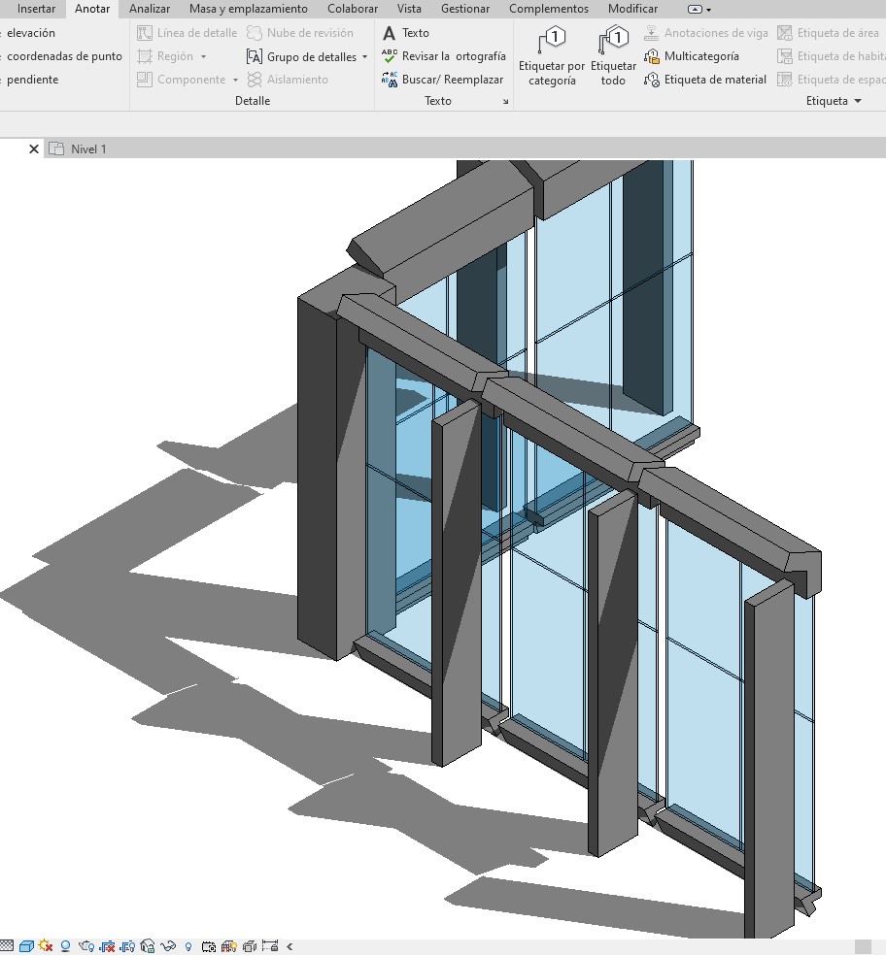Click Etiquetar todo tool
The height and width of the screenshot is (956, 886).
(x=613, y=58)
